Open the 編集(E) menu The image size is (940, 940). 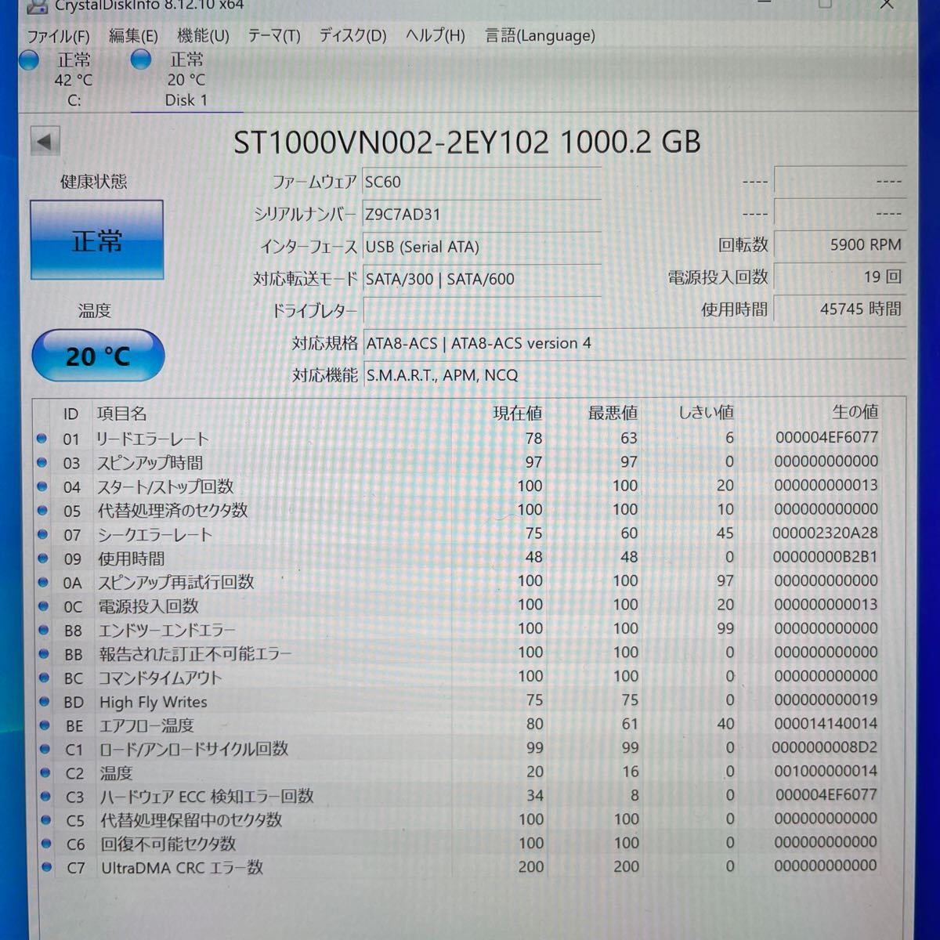pyautogui.click(x=133, y=36)
